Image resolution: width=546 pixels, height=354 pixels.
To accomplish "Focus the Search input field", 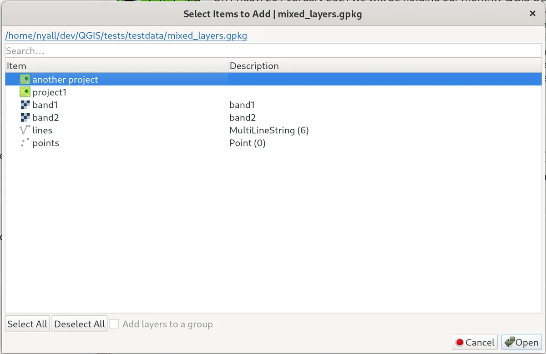I will tap(273, 51).
